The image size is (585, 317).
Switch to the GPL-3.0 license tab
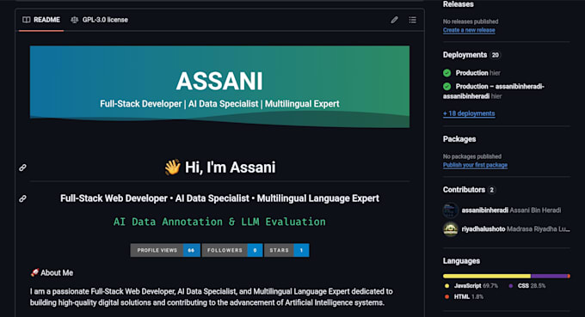click(99, 20)
